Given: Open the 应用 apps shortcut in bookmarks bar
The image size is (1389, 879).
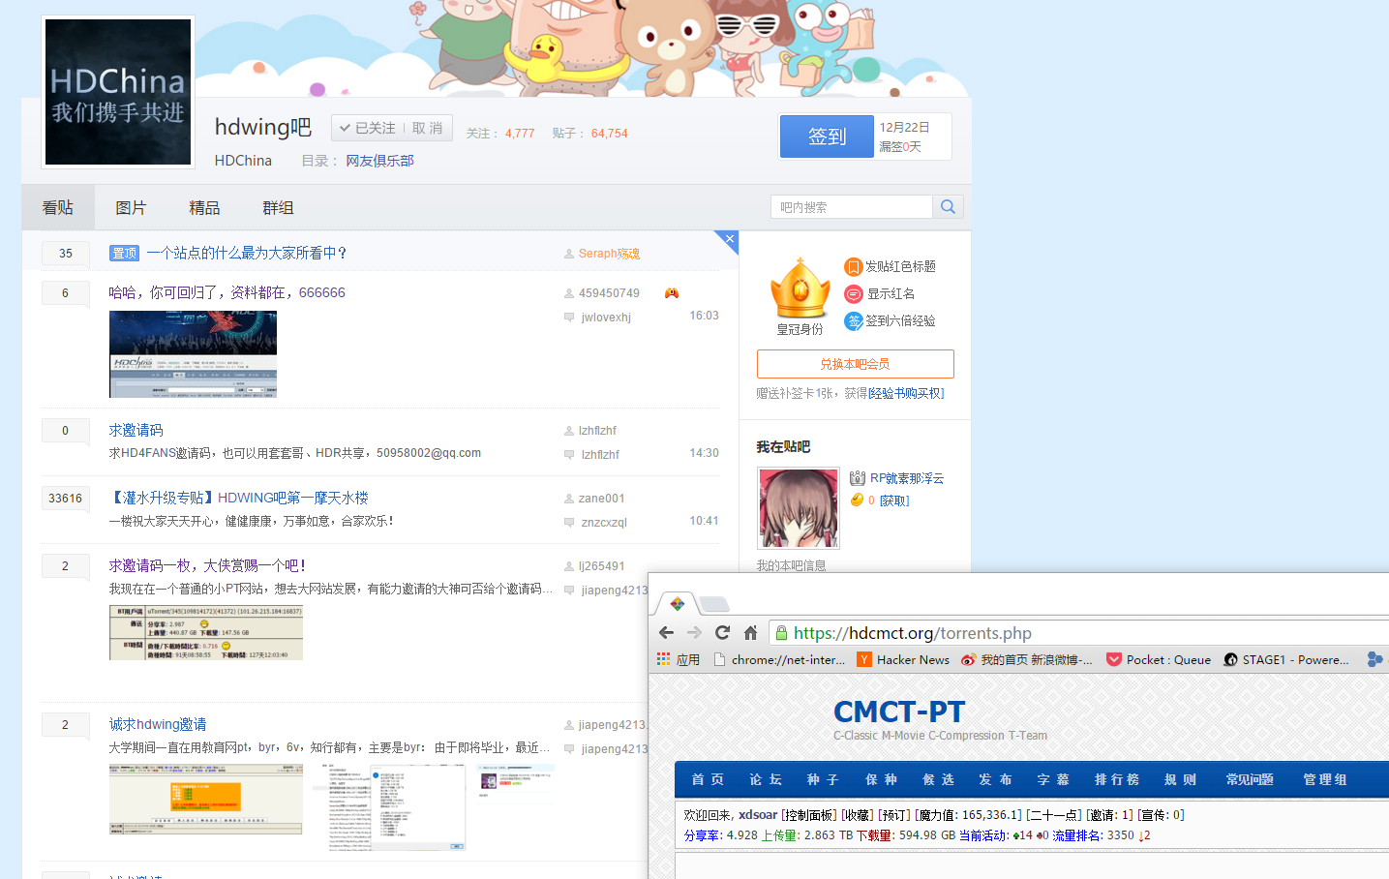Looking at the screenshot, I should coord(679,659).
